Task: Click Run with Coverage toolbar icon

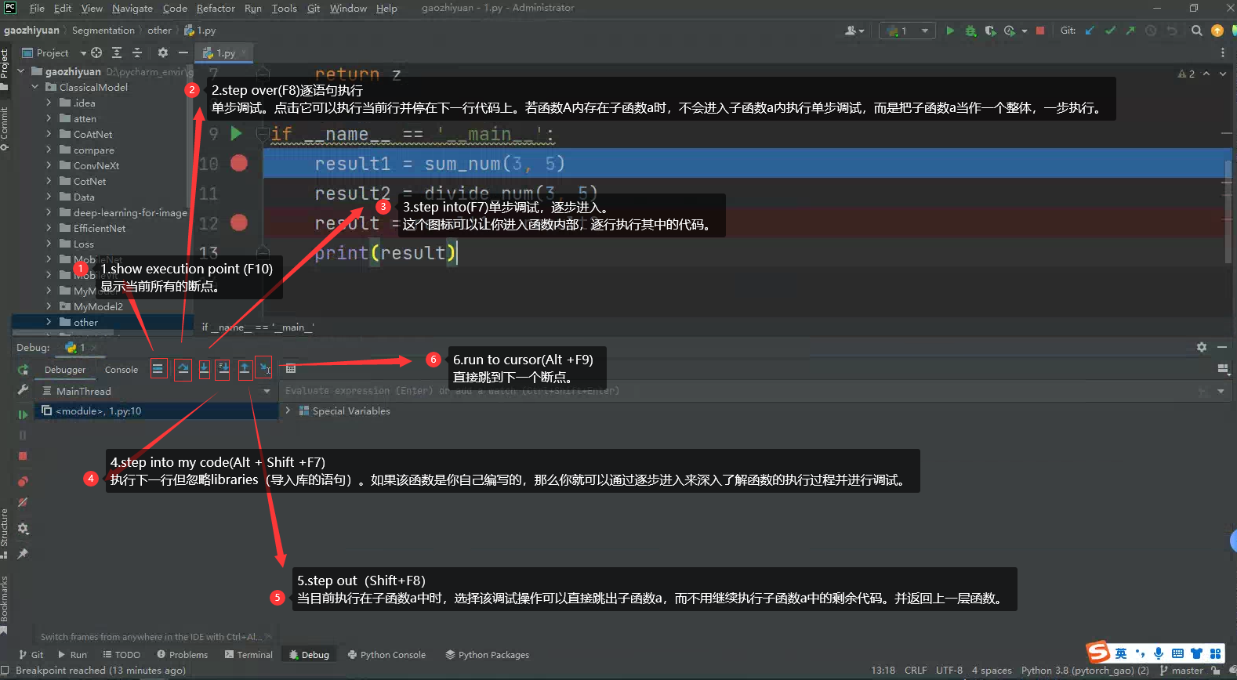Action: (x=990, y=31)
